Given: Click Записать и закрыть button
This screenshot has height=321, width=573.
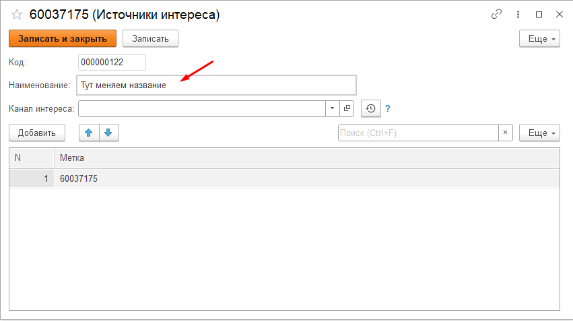Looking at the screenshot, I should pyautogui.click(x=63, y=38).
